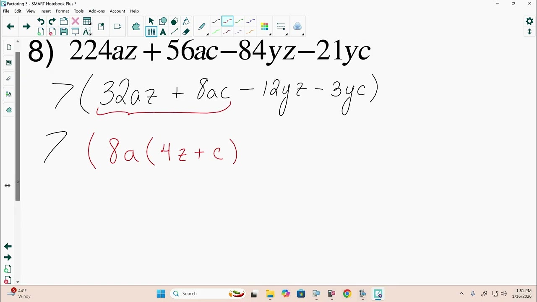Viewport: 537px width, 302px height.
Task: Open add-ons puzzle piece in toolbar
Action: (x=136, y=26)
